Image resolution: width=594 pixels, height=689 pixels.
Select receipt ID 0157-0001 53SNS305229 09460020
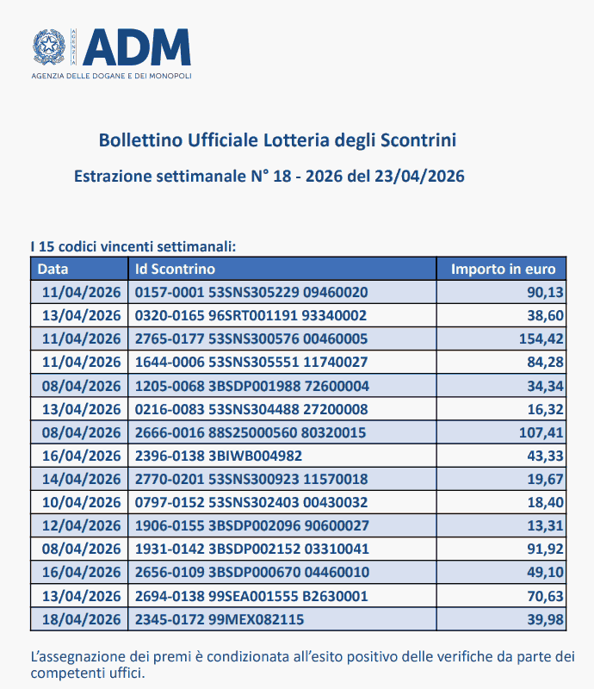(x=251, y=292)
